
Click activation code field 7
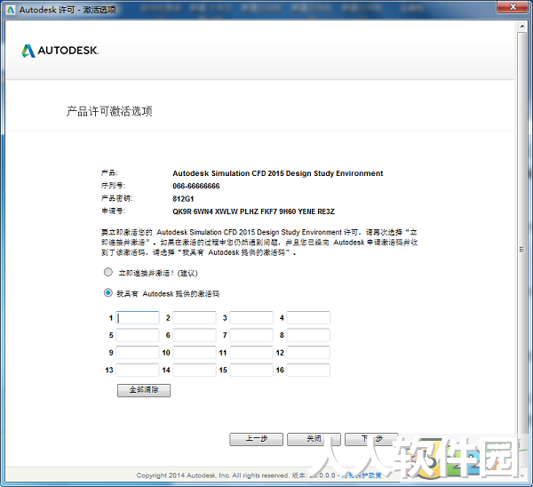click(x=251, y=335)
